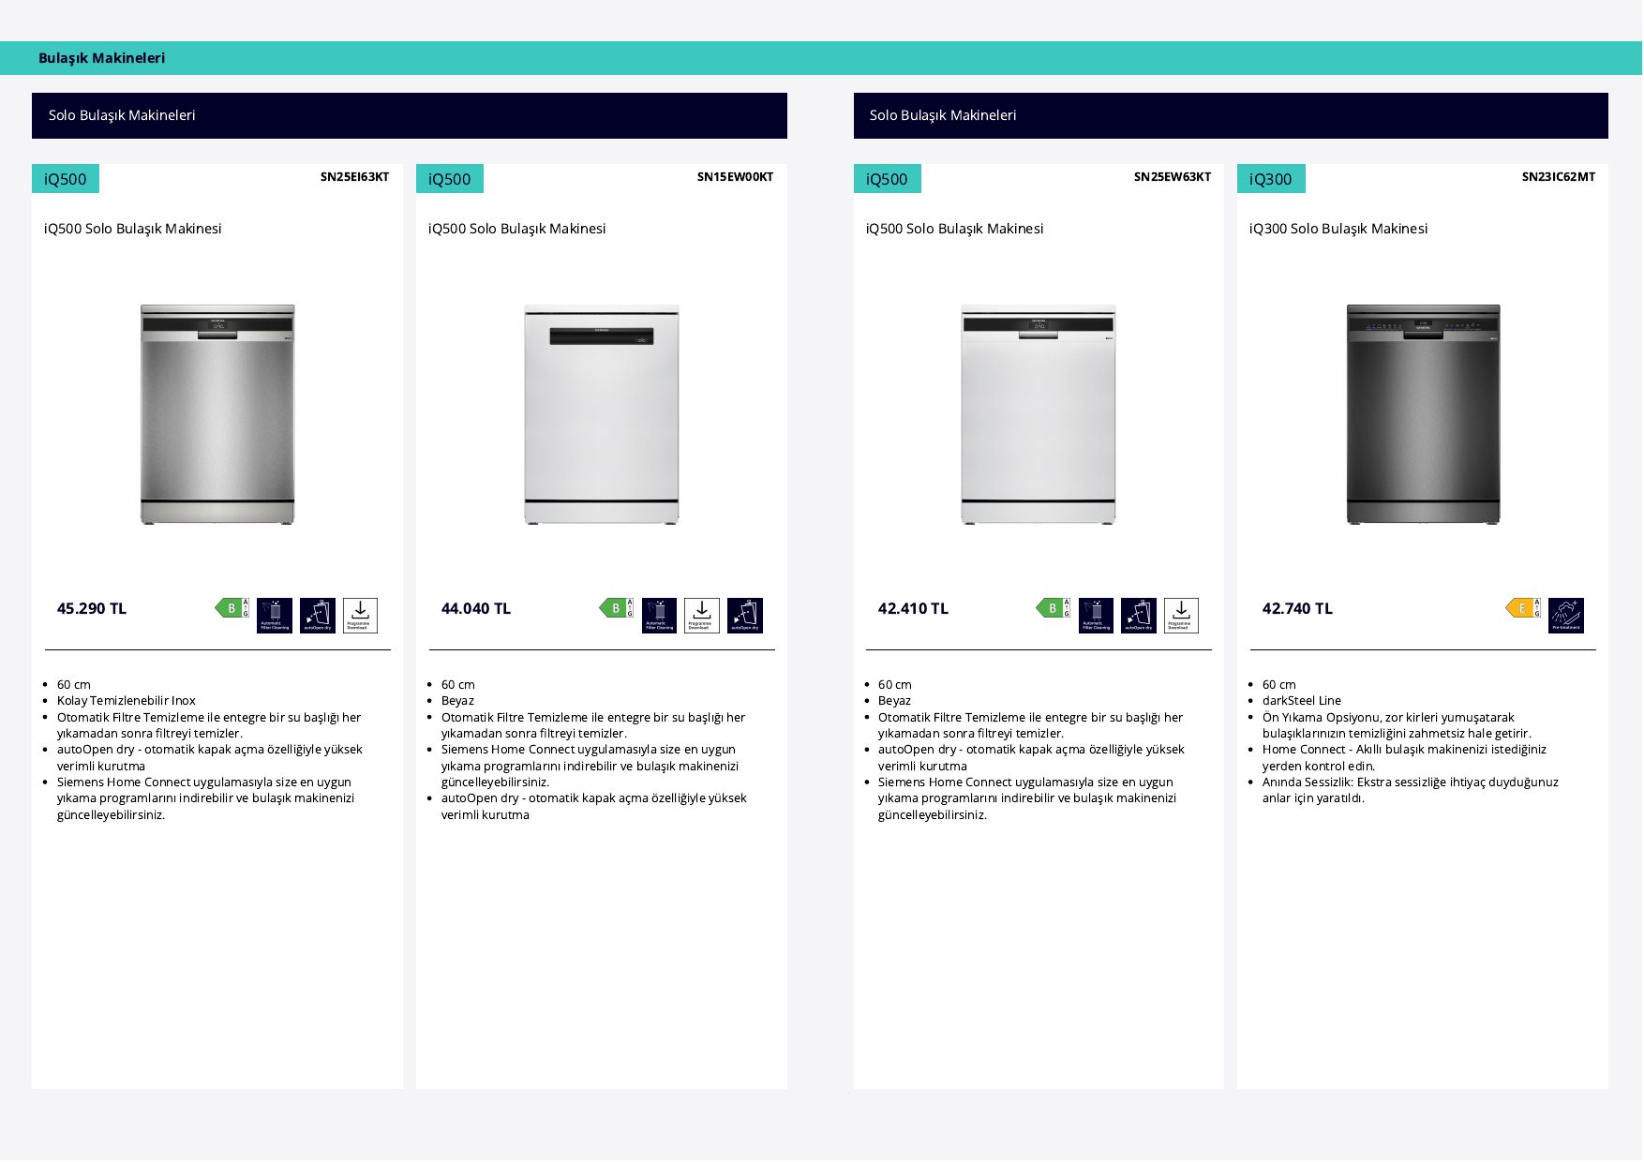Image resolution: width=1644 pixels, height=1162 pixels.
Task: Click autoOpen dry icon for SN25EW63KT
Action: point(1139,616)
